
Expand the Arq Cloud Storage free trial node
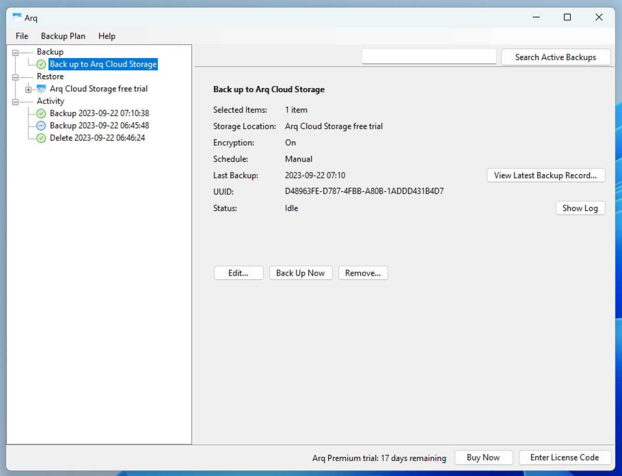(29, 89)
